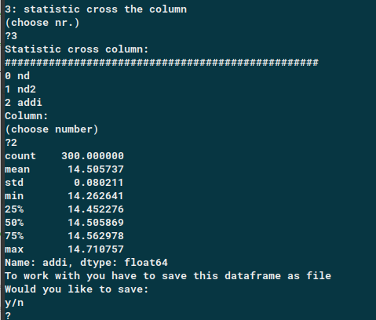This screenshot has height=320, width=376.
Task: Click the '0 nd' column option
Action: (x=17, y=76)
